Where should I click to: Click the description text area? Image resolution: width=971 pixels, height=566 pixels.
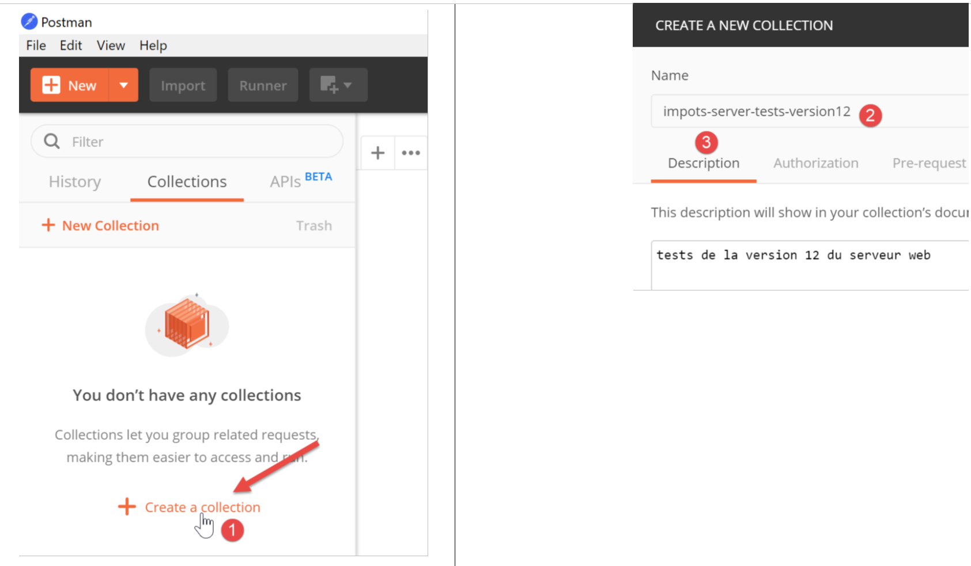coord(807,265)
